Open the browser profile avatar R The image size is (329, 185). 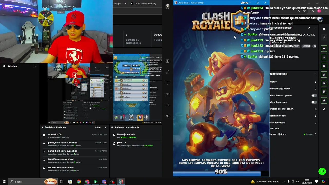tap(319, 11)
